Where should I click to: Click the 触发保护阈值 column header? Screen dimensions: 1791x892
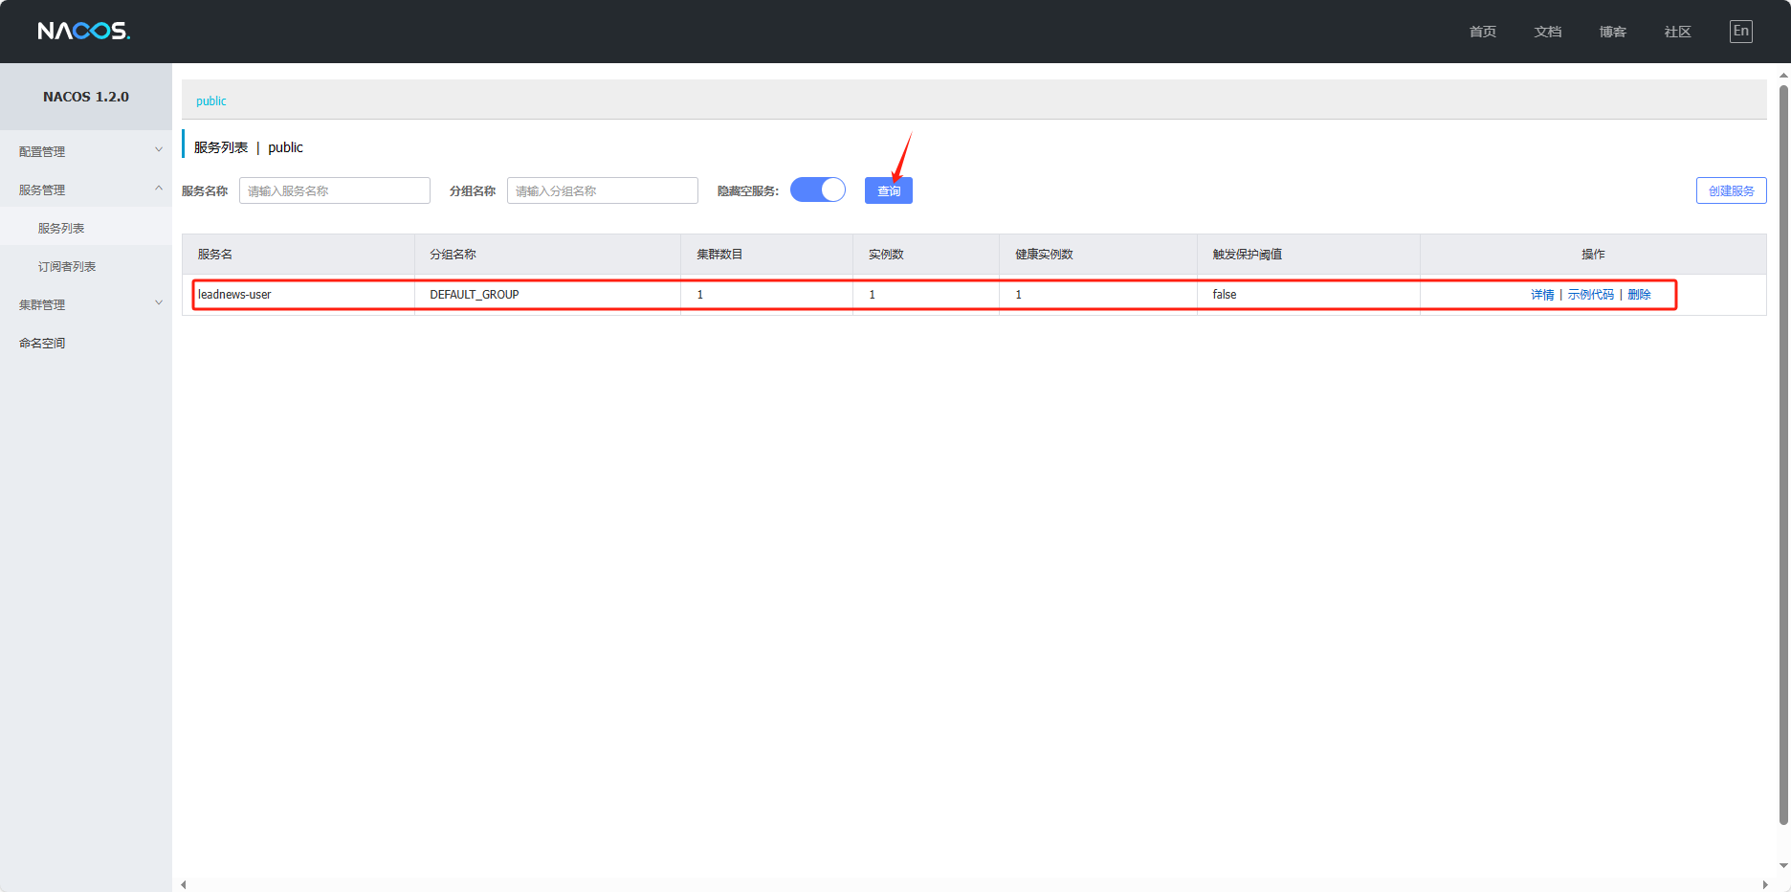click(1309, 255)
